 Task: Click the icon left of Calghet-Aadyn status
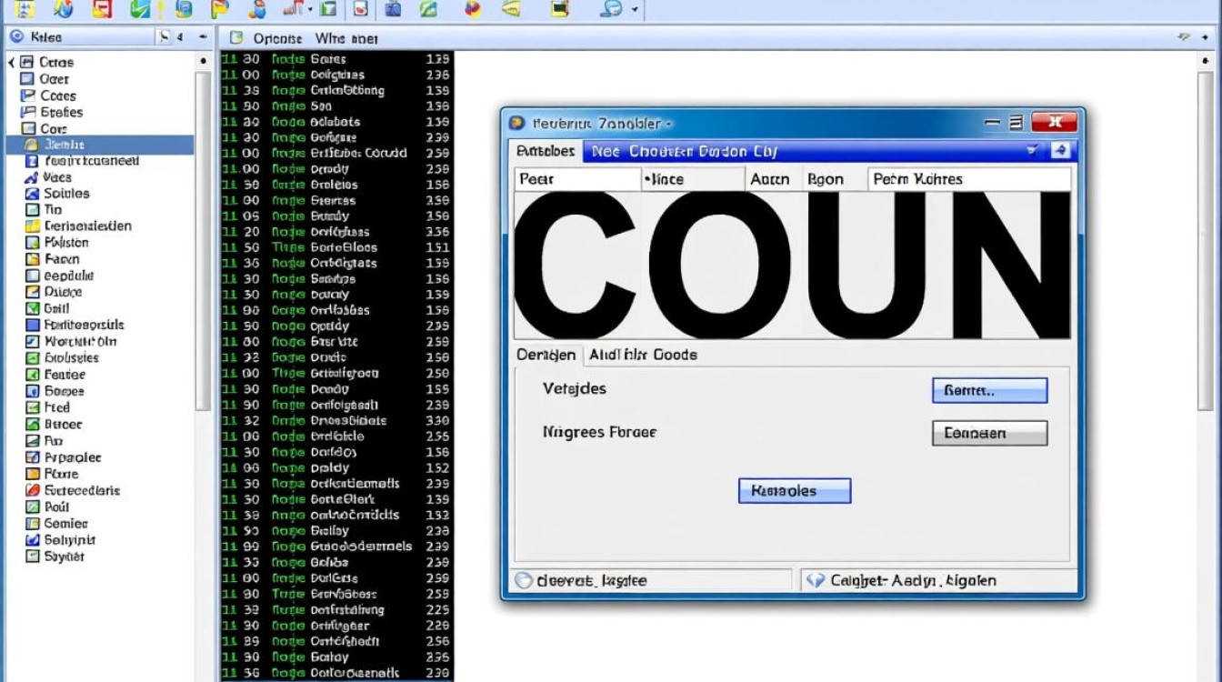pyautogui.click(x=816, y=580)
